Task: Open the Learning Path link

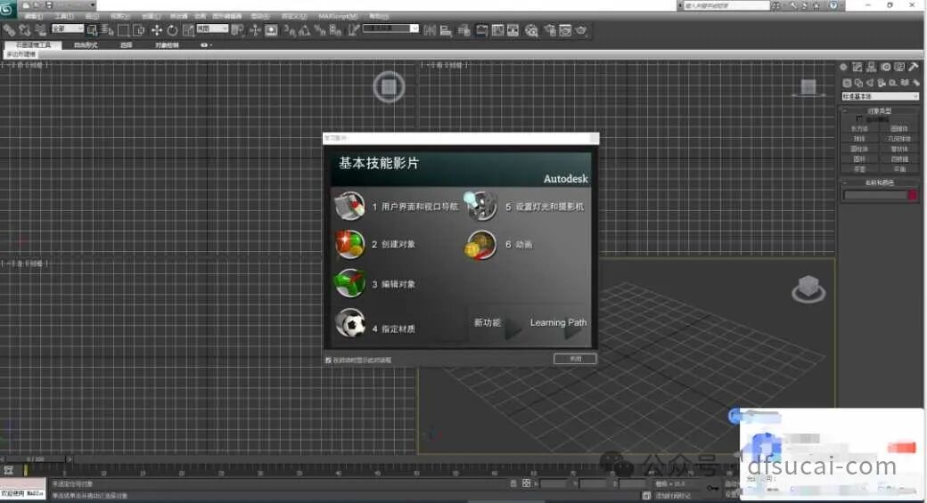Action: coord(558,322)
